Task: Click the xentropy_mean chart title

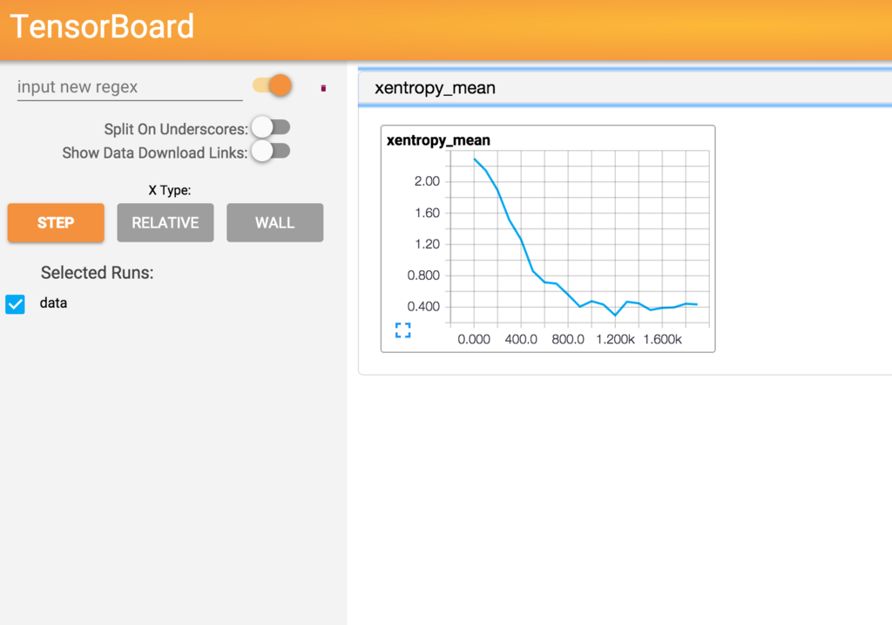Action: click(438, 140)
